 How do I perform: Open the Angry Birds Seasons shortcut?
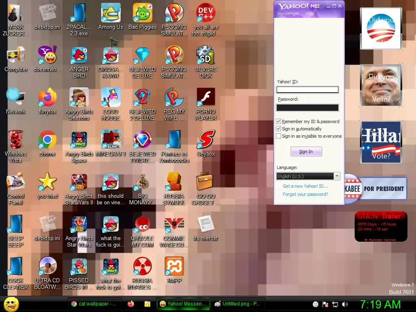79,104
